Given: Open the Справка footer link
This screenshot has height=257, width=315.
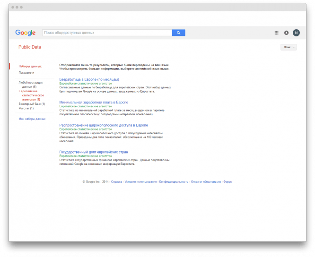Looking at the screenshot, I should (x=116, y=182).
